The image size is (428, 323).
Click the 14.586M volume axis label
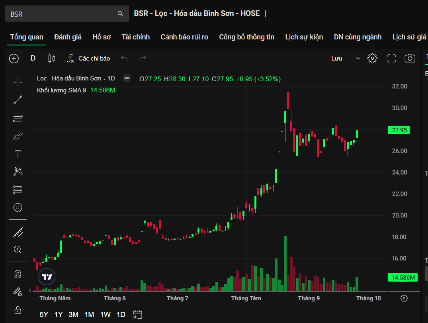click(x=403, y=278)
